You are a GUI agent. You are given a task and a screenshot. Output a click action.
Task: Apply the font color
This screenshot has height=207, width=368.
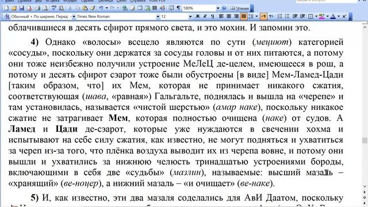[333, 16]
